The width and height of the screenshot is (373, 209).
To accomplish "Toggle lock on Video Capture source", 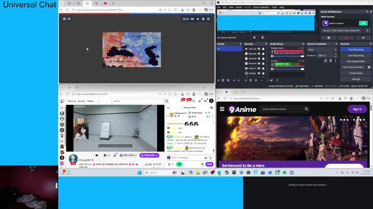I will [x=263, y=68].
